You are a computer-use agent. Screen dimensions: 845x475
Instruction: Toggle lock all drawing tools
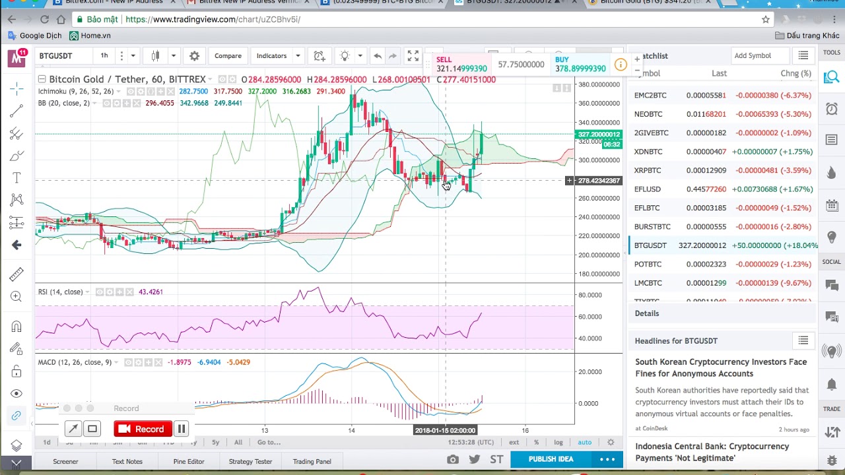click(x=17, y=371)
